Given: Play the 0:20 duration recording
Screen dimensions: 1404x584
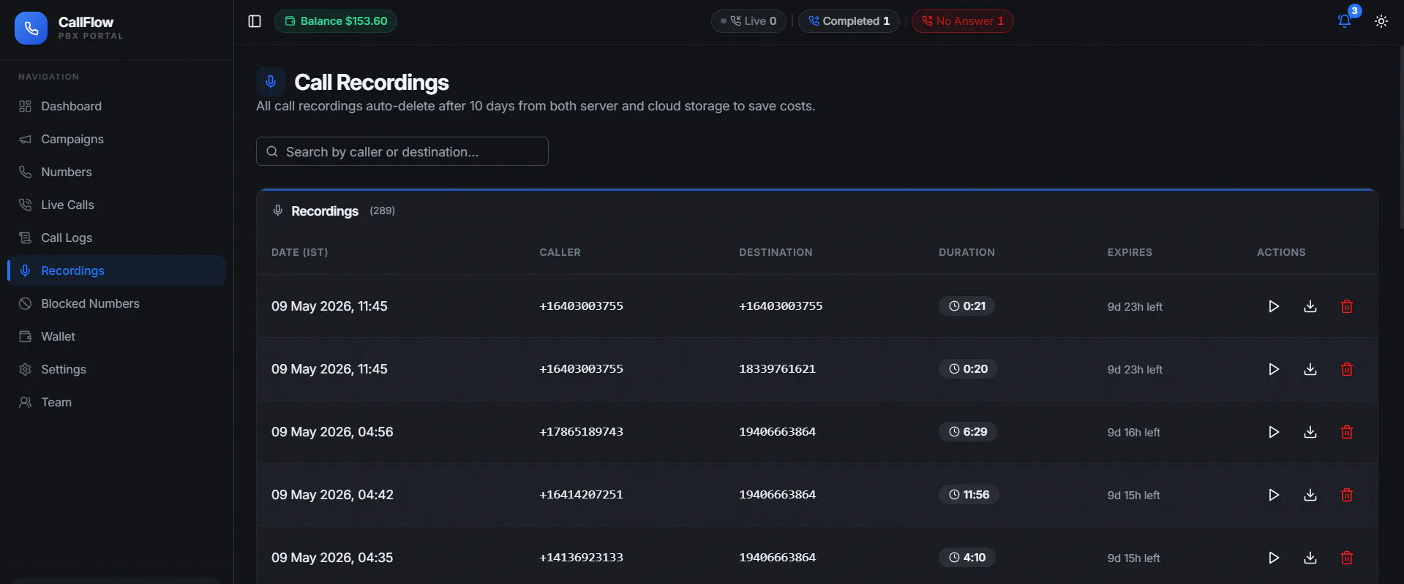Looking at the screenshot, I should click(1274, 369).
